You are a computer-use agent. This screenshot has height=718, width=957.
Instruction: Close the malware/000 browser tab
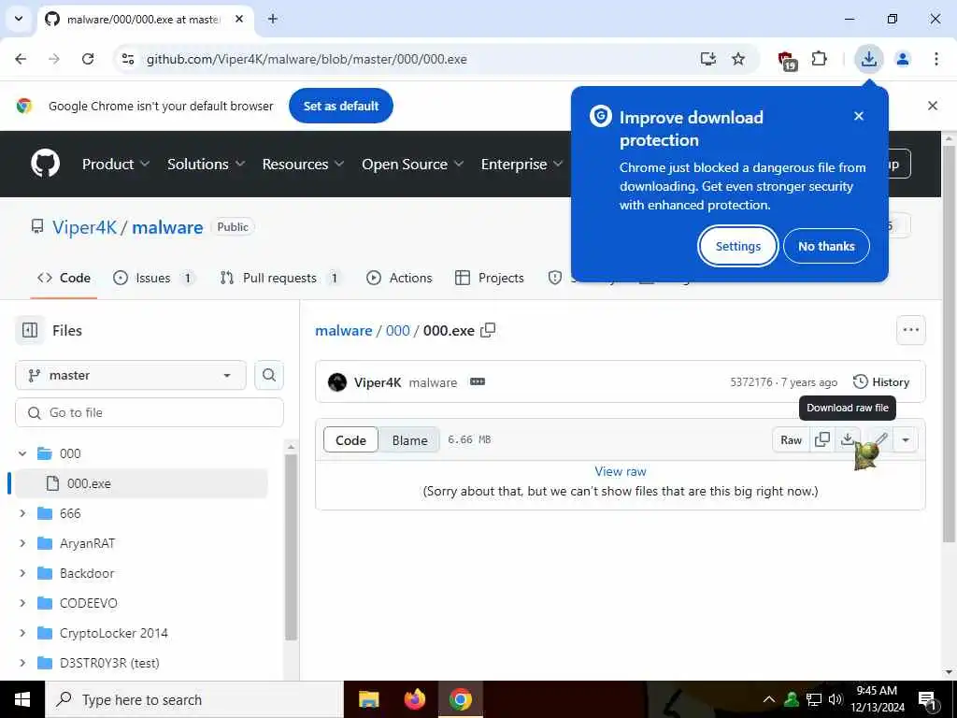[x=239, y=19]
